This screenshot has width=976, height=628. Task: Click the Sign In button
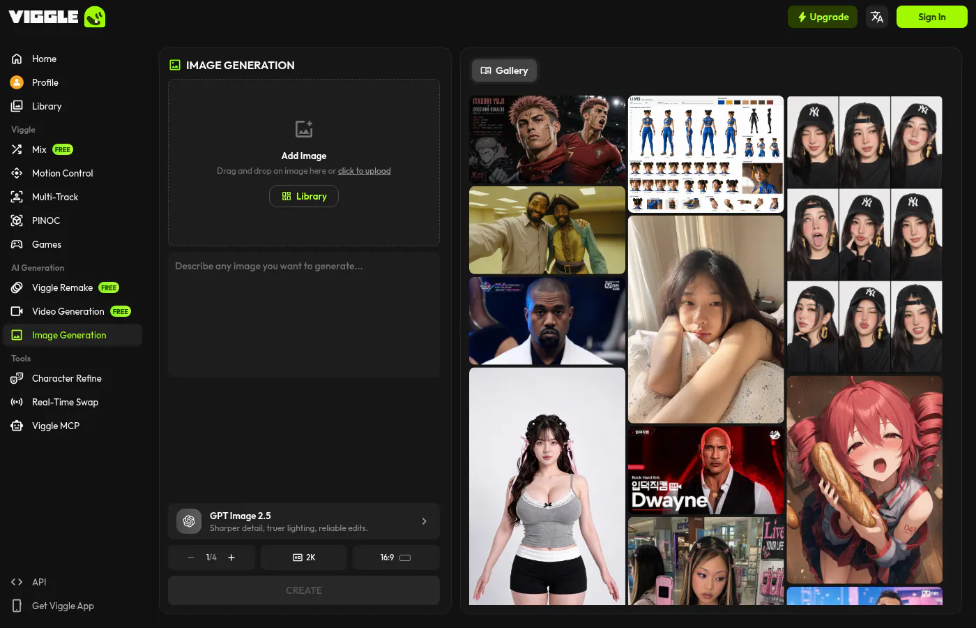tap(932, 17)
